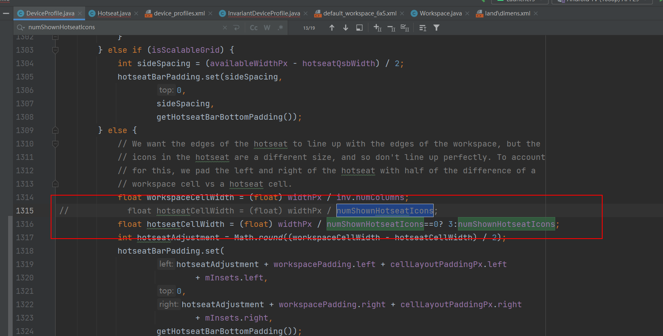Click the new line search icon
The width and height of the screenshot is (663, 336).
237,28
